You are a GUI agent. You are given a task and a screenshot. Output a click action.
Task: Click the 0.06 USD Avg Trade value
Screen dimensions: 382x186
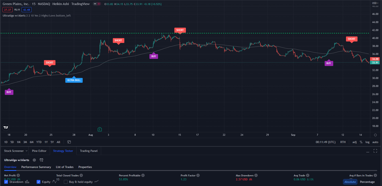[x=300, y=180]
